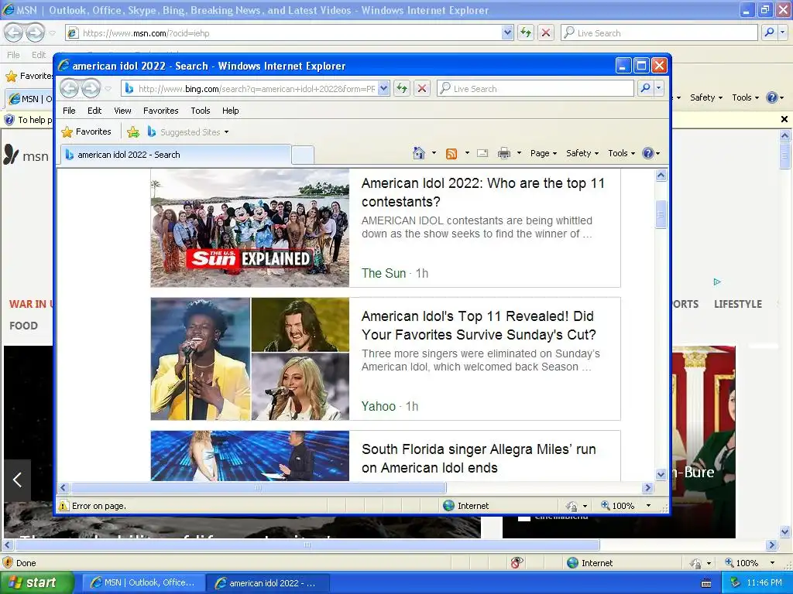Click horizontal scrollbar thumb in Bing window
The image size is (793, 594).
(259, 488)
